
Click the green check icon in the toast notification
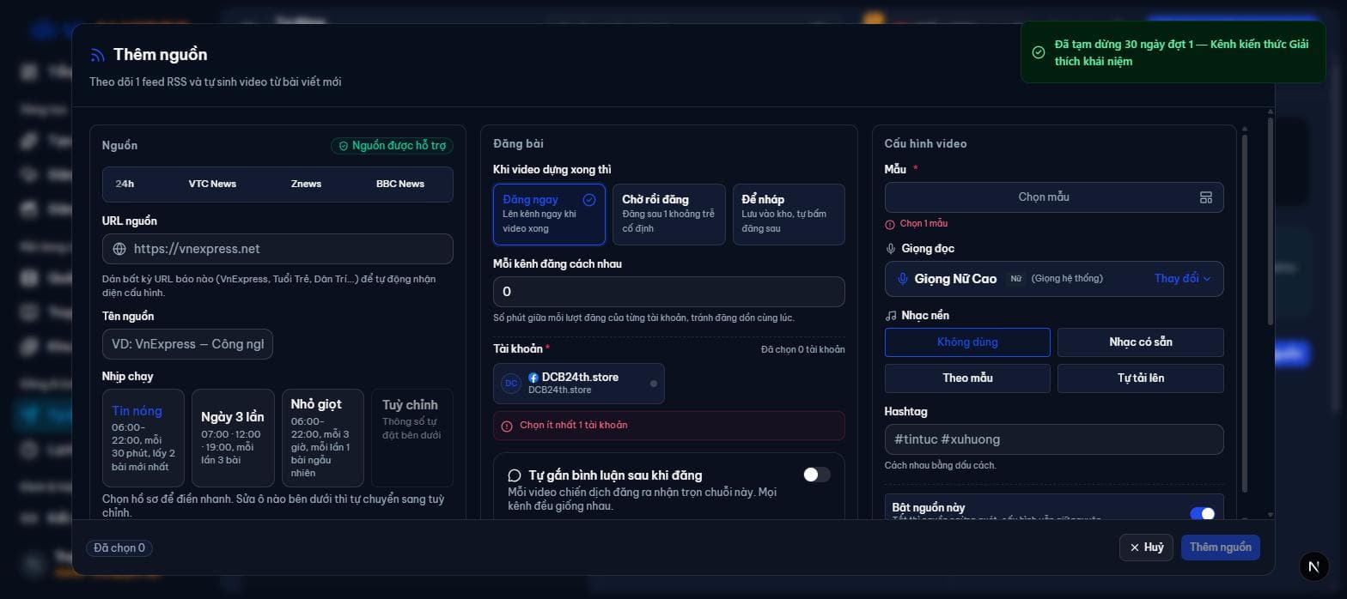pos(1039,52)
